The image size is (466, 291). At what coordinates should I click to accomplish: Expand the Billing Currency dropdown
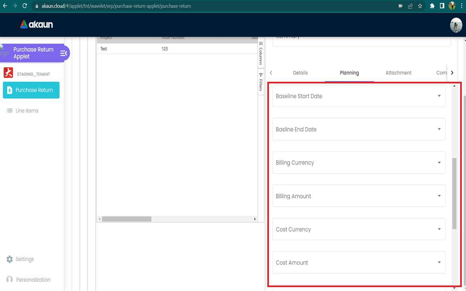[439, 163]
